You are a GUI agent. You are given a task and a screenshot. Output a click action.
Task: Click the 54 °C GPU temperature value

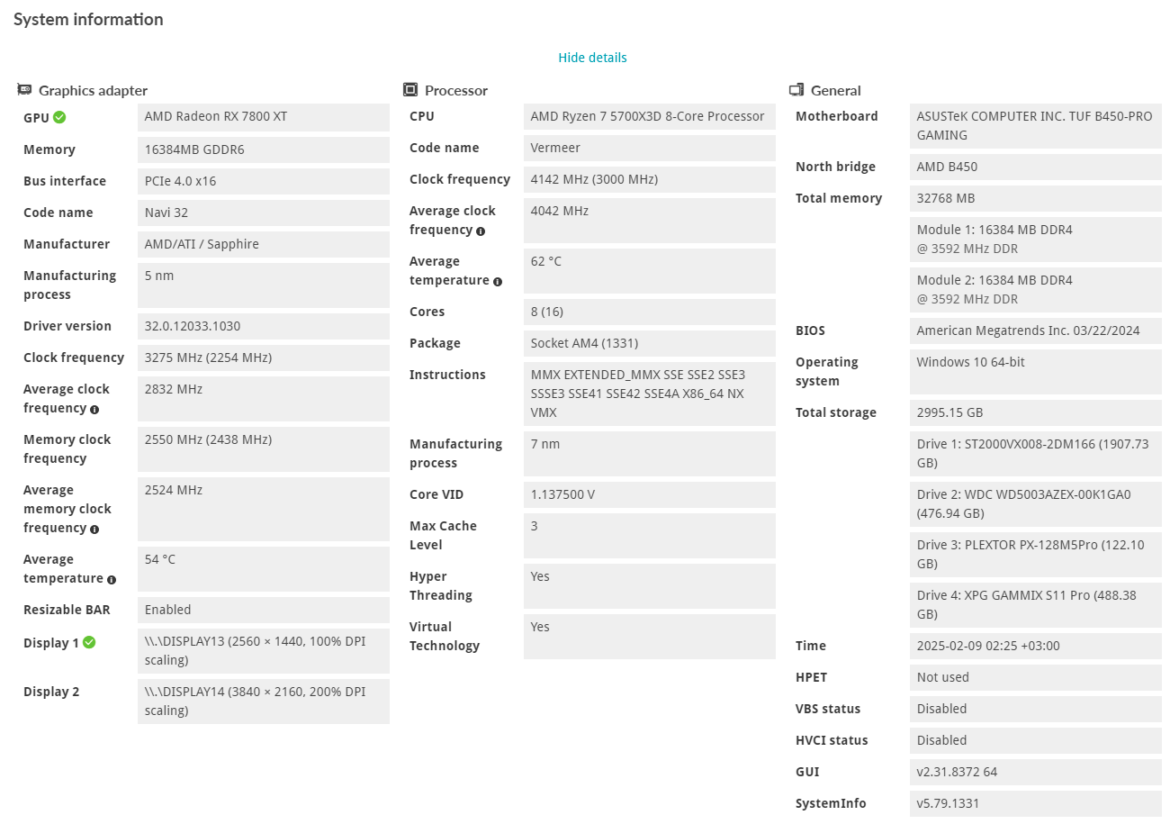click(264, 569)
